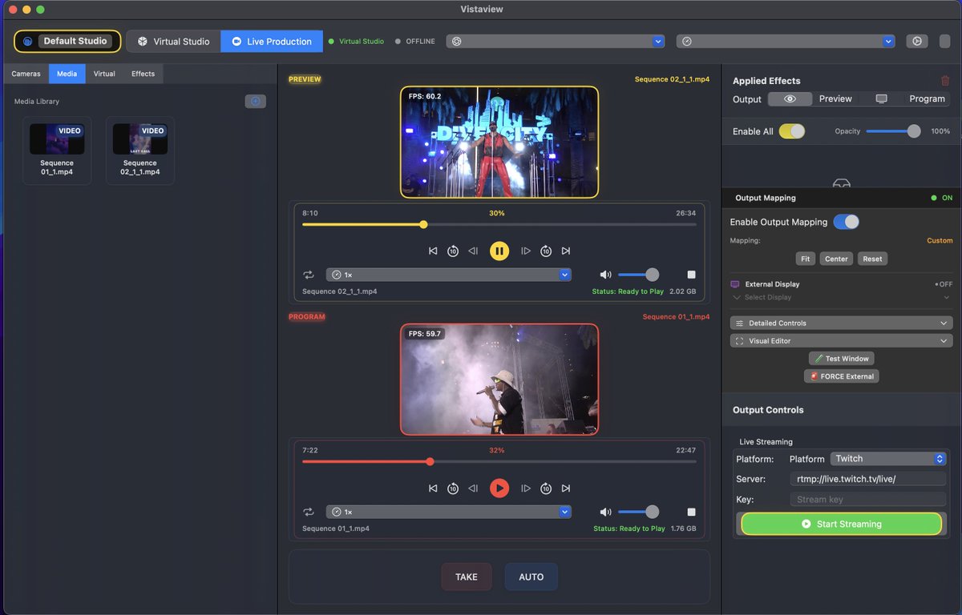
Task: Click the Center mapping button
Action: (x=836, y=259)
